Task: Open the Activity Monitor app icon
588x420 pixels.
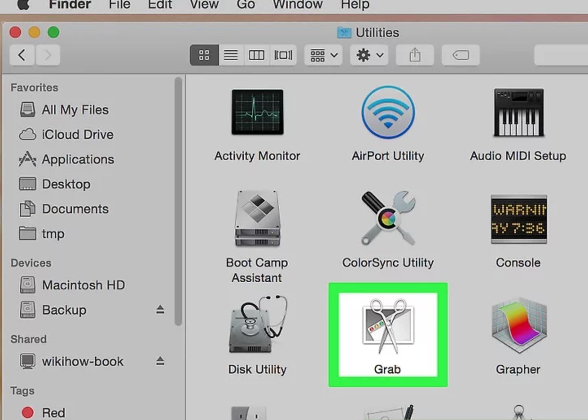Action: coord(257,112)
